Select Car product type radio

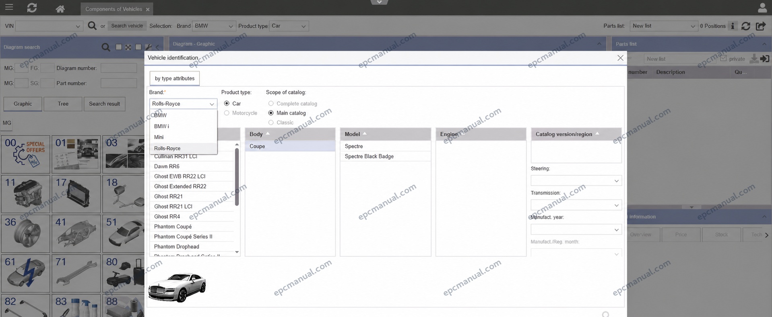(227, 103)
